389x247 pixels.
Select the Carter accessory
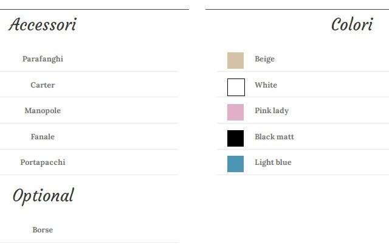coord(43,85)
